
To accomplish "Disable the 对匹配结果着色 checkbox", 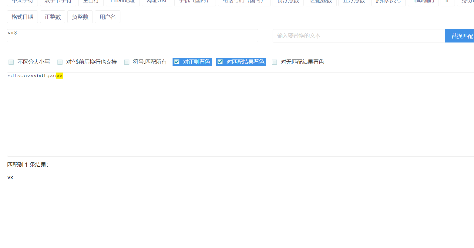I will click(x=220, y=62).
